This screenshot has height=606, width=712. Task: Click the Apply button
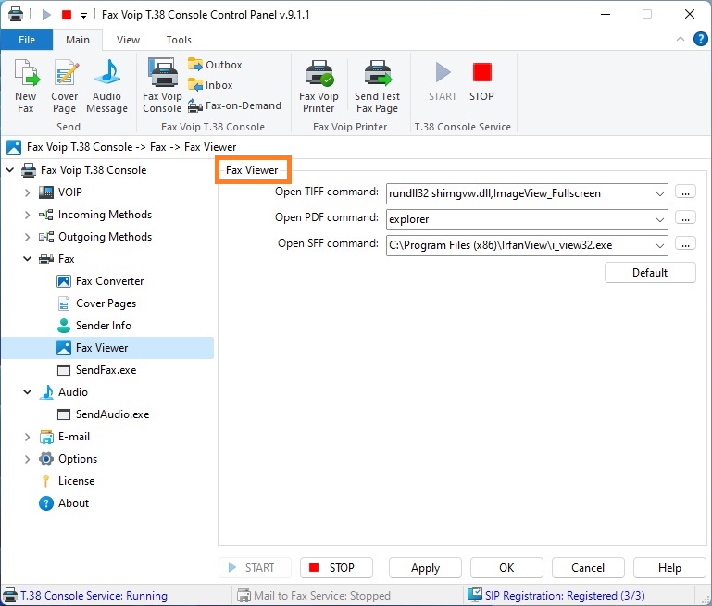click(425, 567)
